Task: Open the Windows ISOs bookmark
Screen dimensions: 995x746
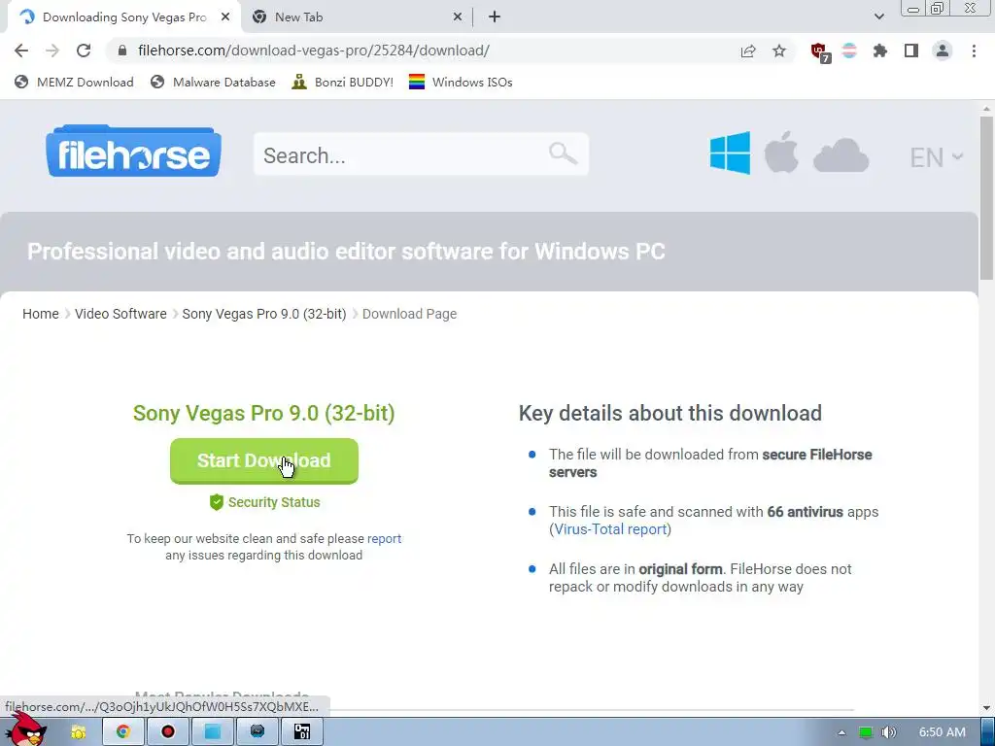Action: (461, 82)
